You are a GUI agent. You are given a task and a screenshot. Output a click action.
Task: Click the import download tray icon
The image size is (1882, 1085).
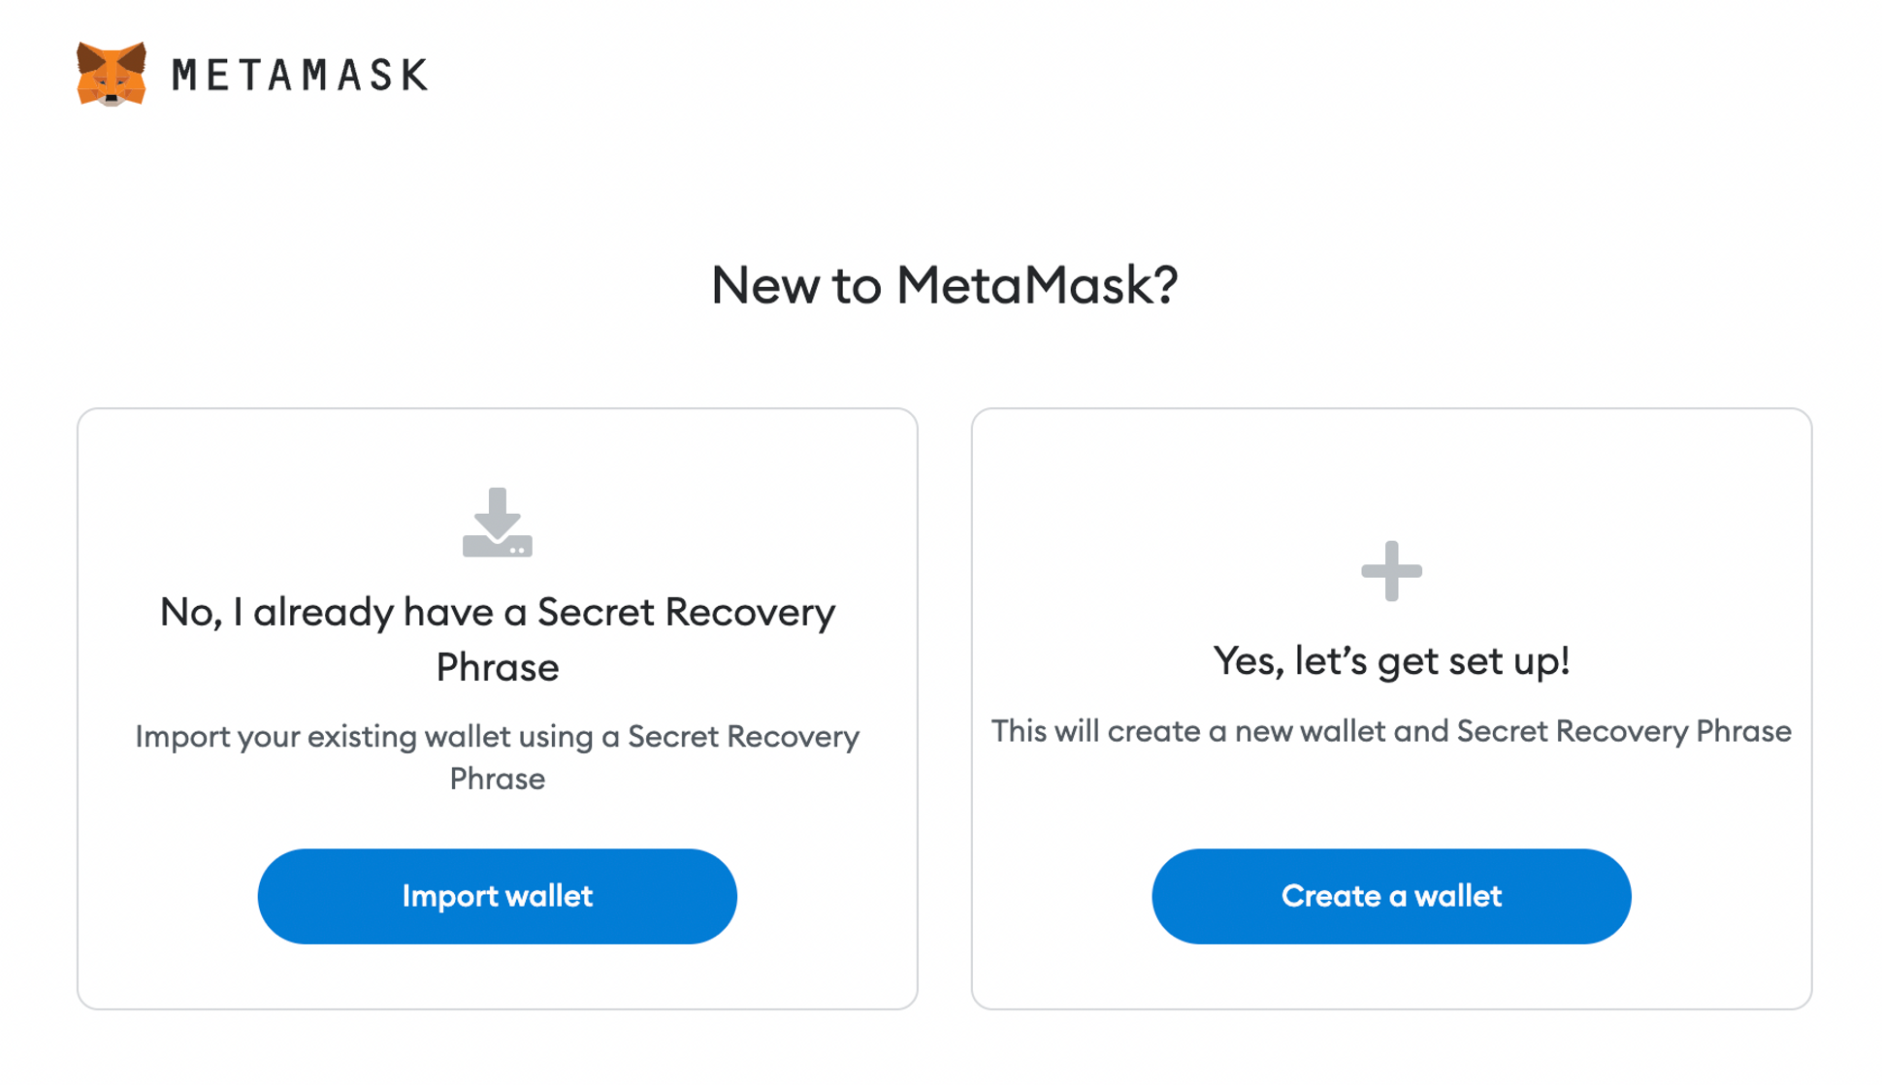click(497, 523)
